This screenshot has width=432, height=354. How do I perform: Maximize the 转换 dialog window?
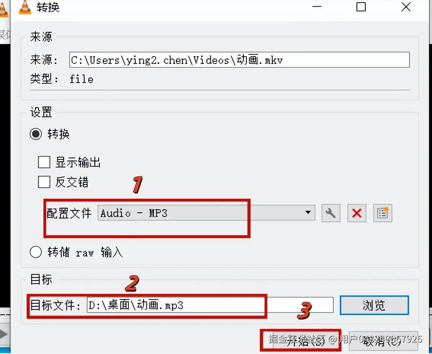(x=361, y=7)
